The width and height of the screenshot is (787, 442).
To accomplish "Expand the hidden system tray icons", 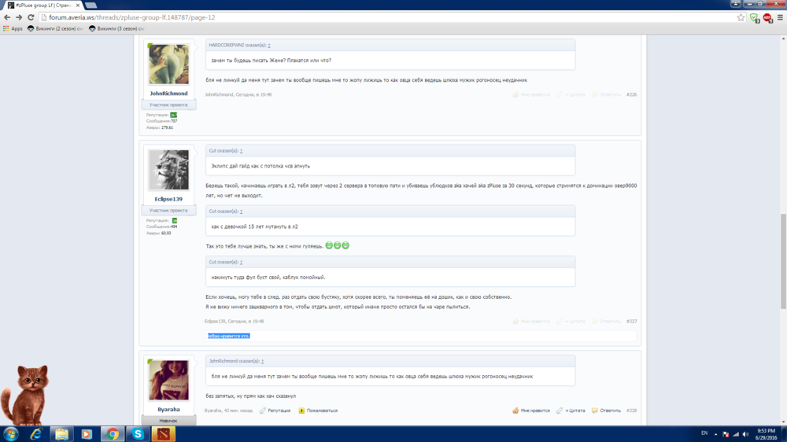I will pos(715,433).
